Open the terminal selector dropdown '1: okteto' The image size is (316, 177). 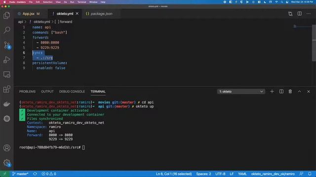click(241, 91)
